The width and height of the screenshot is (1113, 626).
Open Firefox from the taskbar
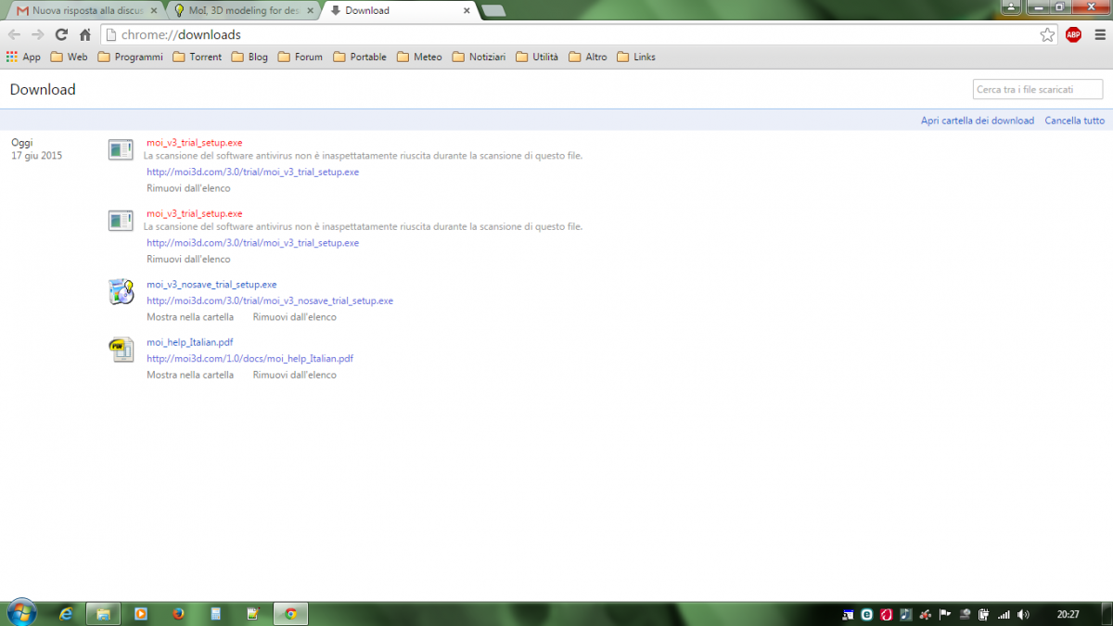pyautogui.click(x=178, y=614)
